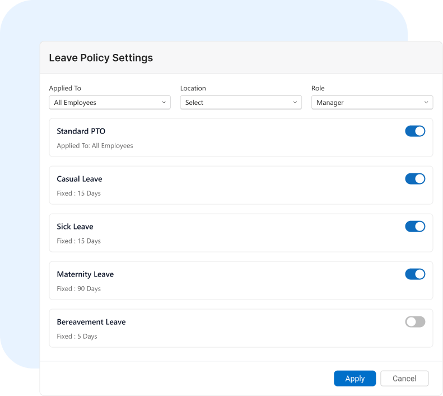Turn off the Casual Leave switch
This screenshot has height=396, width=443.
[x=415, y=179]
